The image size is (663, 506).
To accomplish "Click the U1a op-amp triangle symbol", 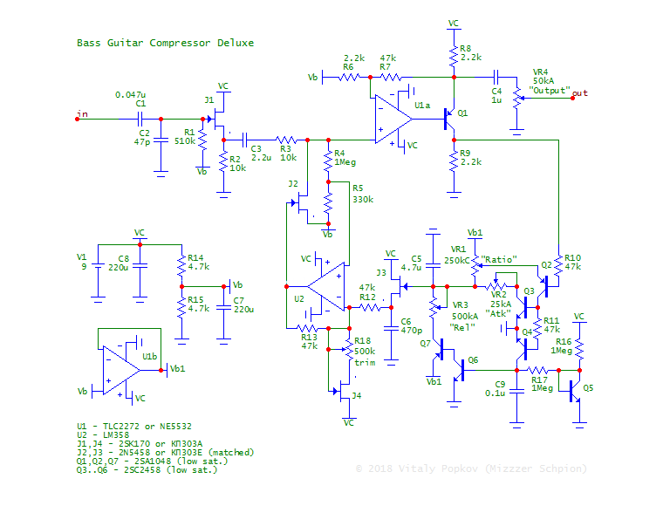I will pos(390,120).
